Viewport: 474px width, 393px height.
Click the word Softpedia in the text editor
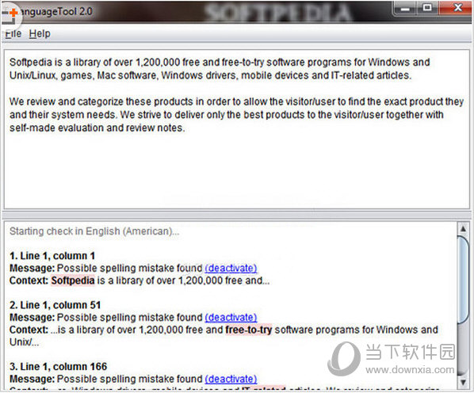click(x=31, y=63)
